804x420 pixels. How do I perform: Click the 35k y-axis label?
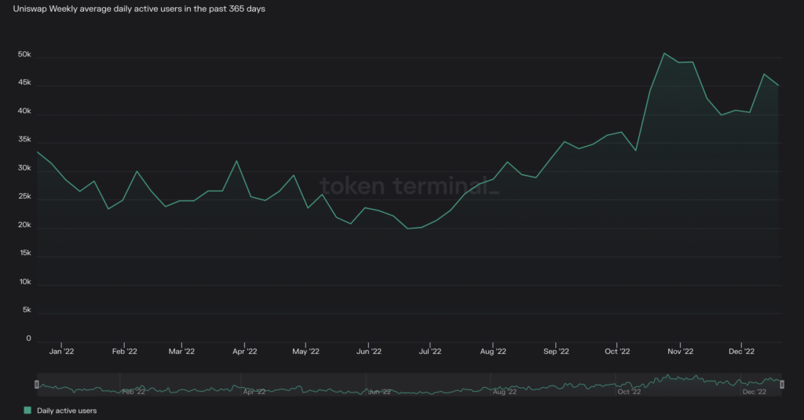pos(24,140)
